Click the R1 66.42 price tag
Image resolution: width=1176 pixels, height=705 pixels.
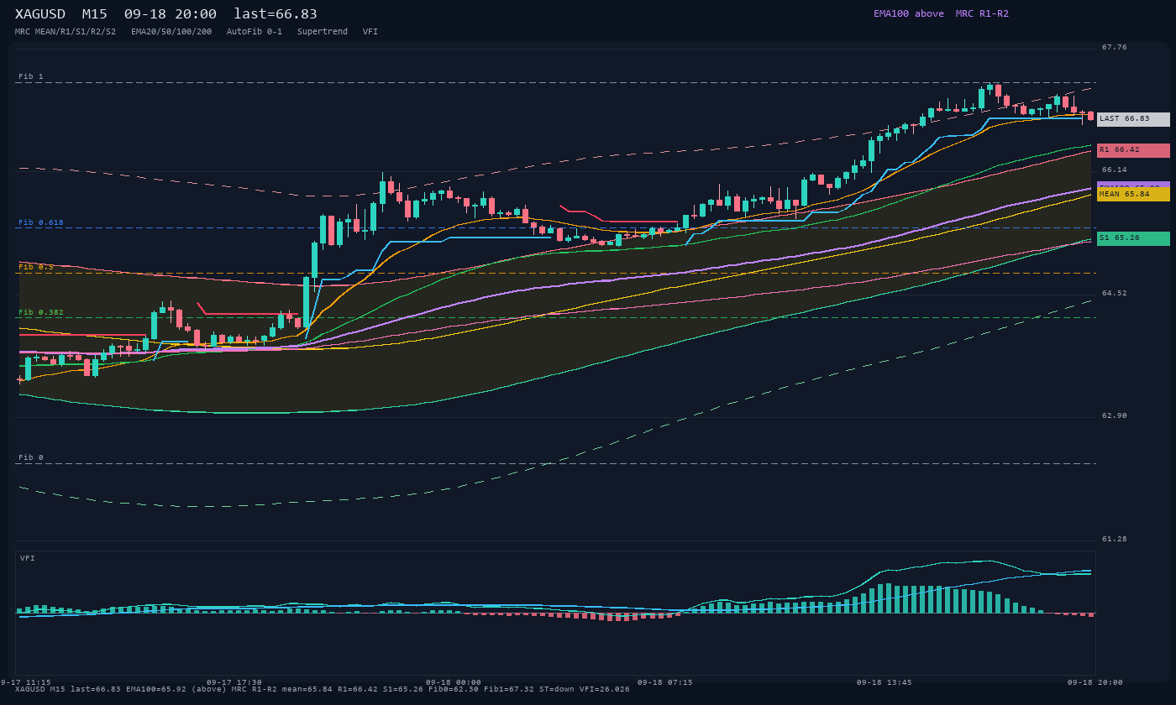[1133, 150]
